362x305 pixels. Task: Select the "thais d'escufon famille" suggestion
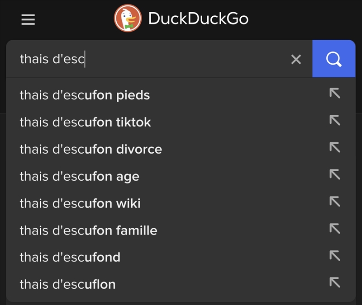89,231
